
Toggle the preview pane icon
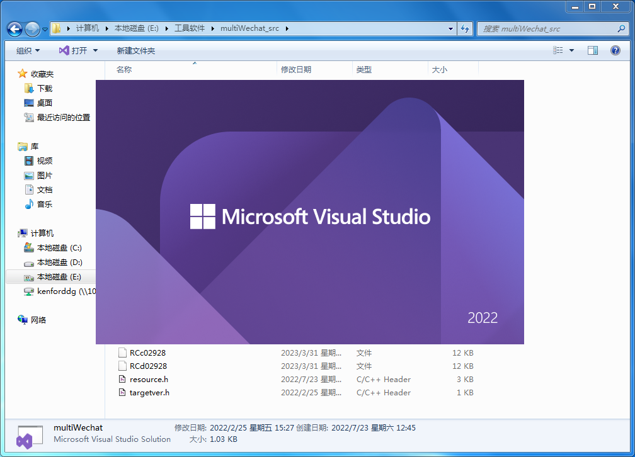point(592,50)
